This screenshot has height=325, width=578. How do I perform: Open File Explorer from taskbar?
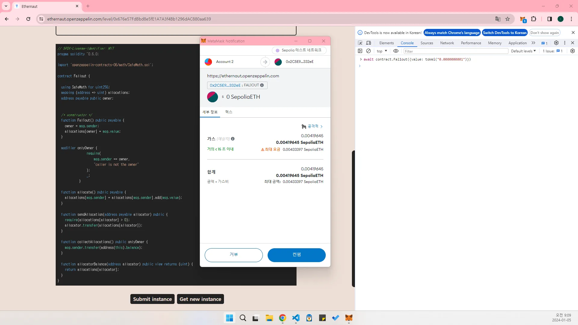(x=269, y=318)
